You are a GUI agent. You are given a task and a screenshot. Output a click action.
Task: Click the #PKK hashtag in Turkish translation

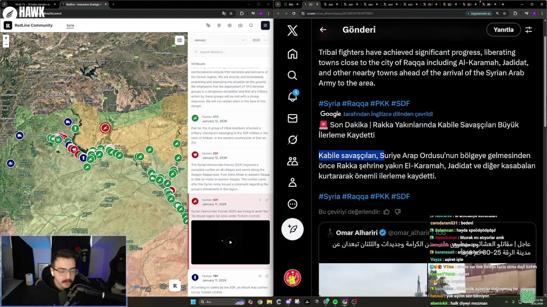(379, 197)
